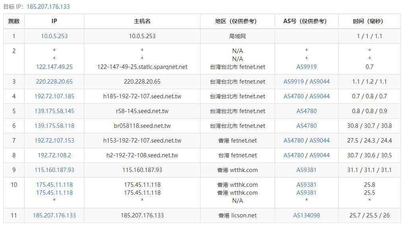Image resolution: width=405 pixels, height=227 pixels.
Task: Open IP link 220.228.20.65
Action: tap(54, 81)
